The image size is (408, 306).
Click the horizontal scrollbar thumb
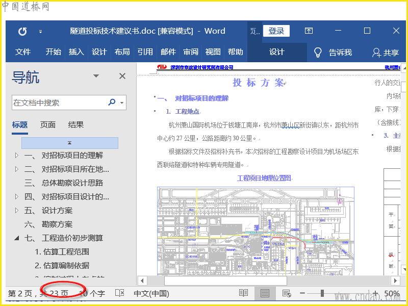click(225, 281)
